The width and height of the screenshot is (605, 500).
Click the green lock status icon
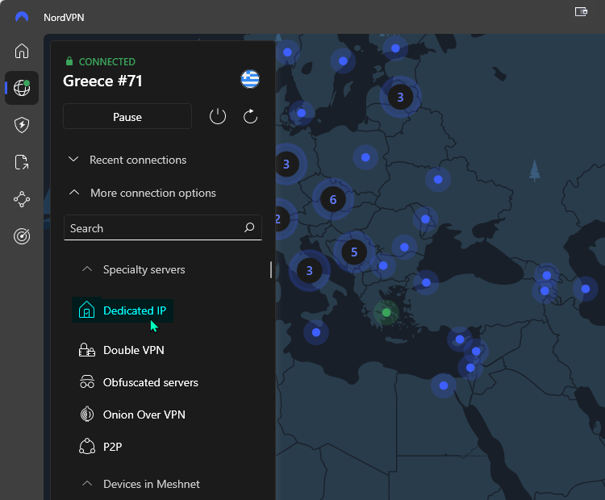(x=69, y=61)
